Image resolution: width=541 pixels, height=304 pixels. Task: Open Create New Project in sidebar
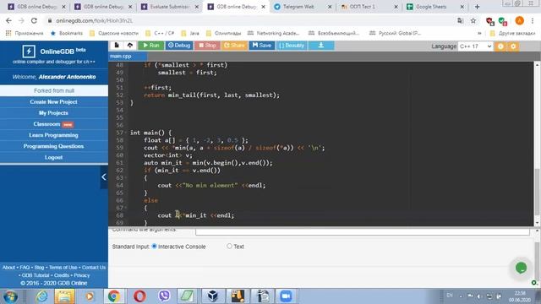click(x=53, y=101)
